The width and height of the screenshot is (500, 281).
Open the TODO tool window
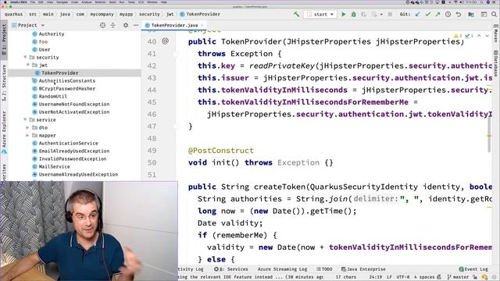point(324,269)
